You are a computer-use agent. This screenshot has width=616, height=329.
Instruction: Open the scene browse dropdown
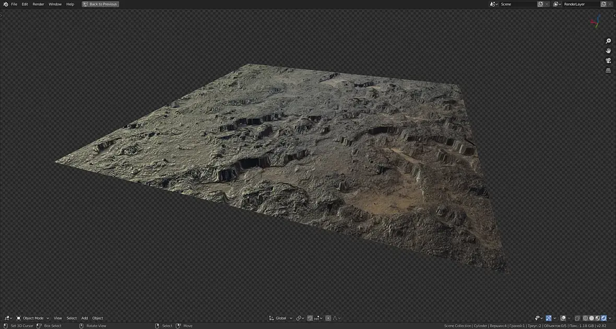tap(494, 4)
